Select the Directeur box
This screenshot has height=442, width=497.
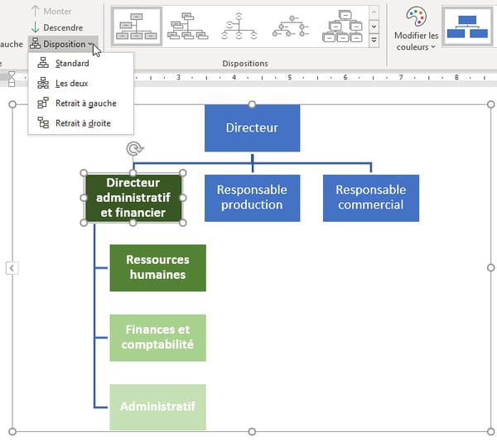[x=252, y=128]
